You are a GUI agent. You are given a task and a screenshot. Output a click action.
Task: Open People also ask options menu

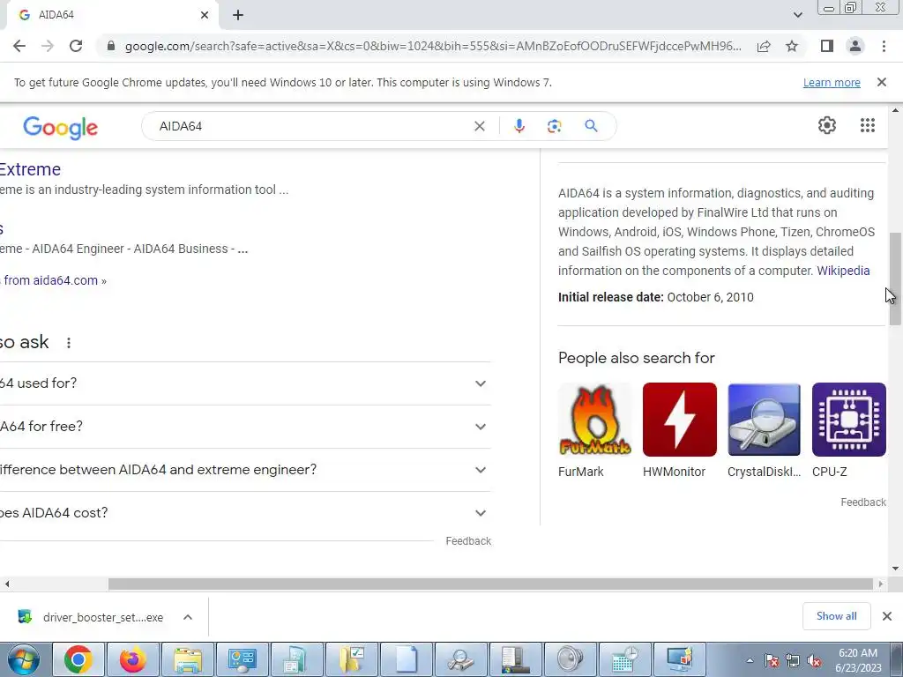[69, 343]
